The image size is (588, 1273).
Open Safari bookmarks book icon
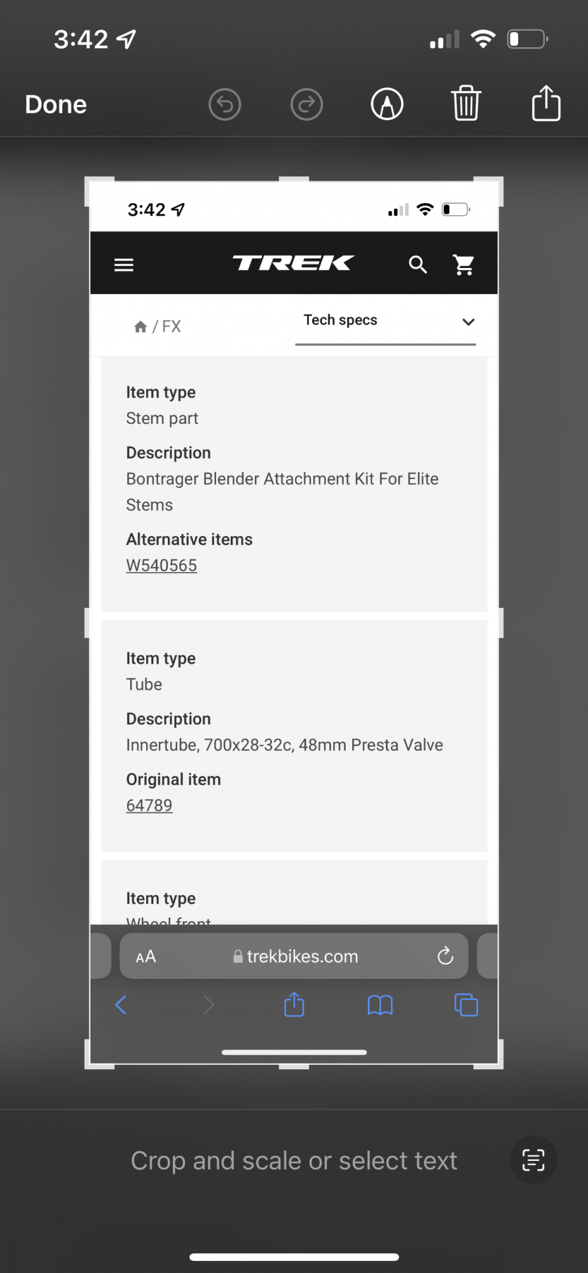point(380,1006)
